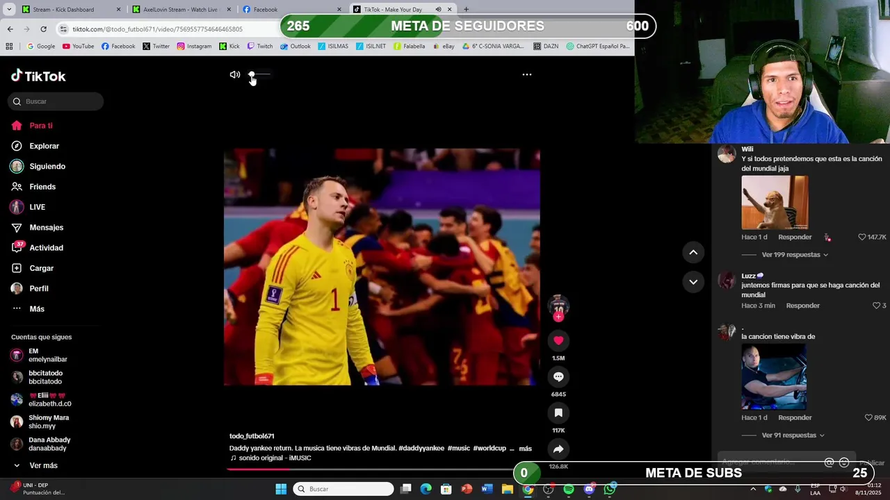This screenshot has width=890, height=500.
Task: Open the comments bubble icon
Action: [558, 376]
